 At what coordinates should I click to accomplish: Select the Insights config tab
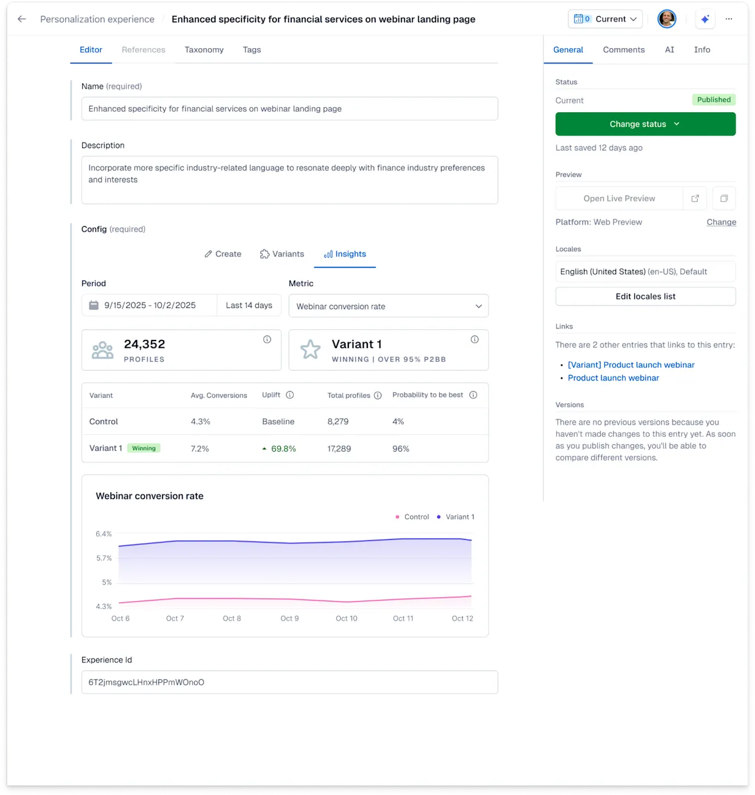pyautogui.click(x=345, y=254)
